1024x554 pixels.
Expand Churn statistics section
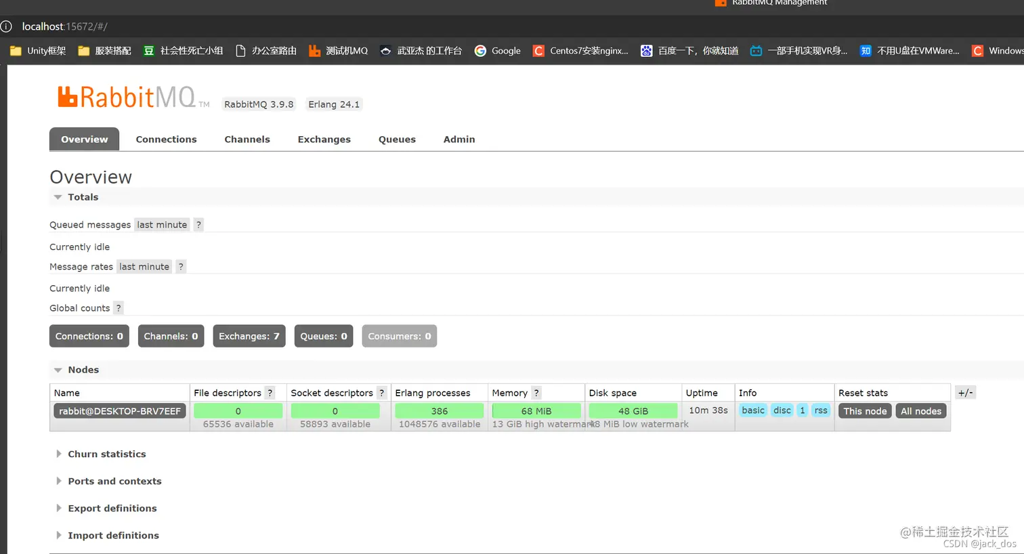(100, 454)
